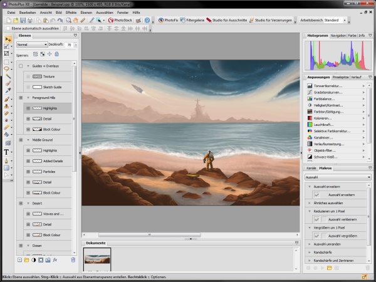Toggle visibility of Sketch Guide layer

click(x=28, y=87)
